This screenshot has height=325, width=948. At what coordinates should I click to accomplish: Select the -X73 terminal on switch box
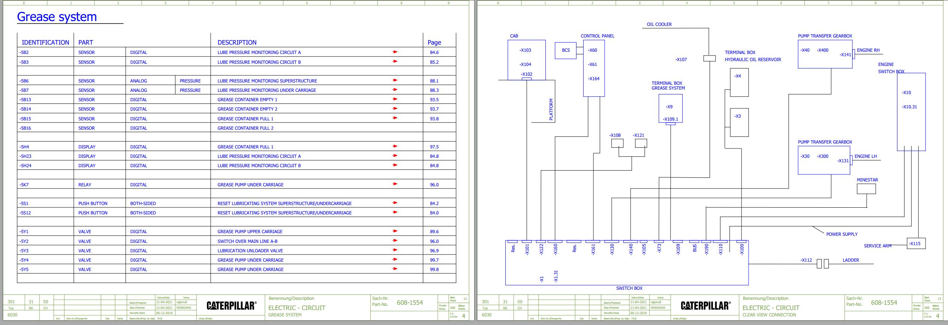pyautogui.click(x=659, y=249)
